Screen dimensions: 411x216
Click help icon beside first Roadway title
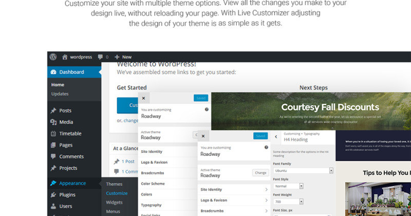[x=207, y=109]
